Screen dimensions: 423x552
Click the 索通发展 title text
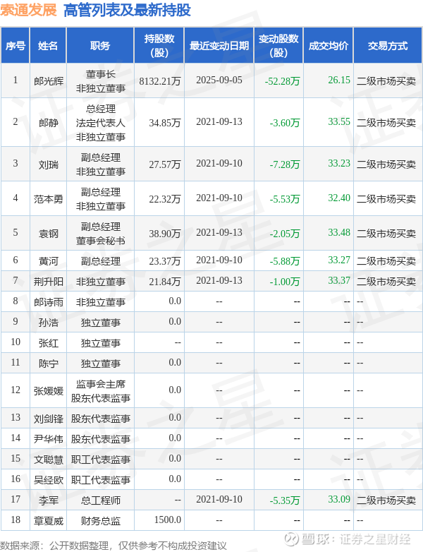[x=28, y=10]
